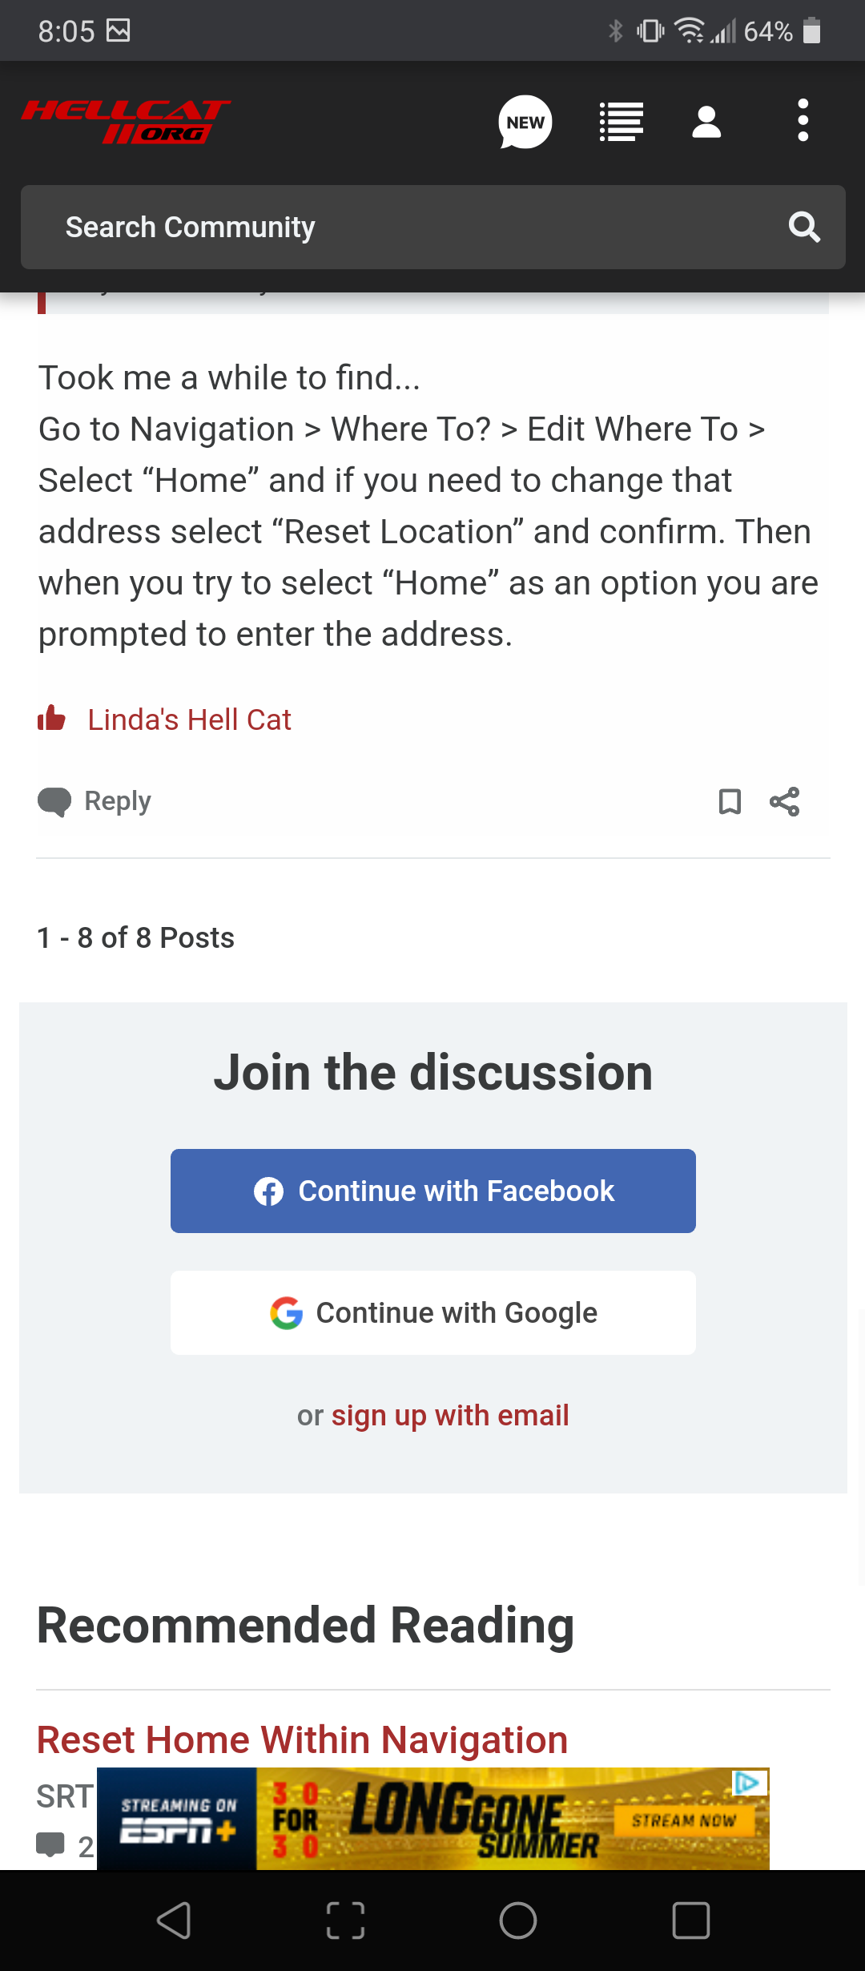Open the three-dot overflow menu
865x1971 pixels.
tap(803, 121)
